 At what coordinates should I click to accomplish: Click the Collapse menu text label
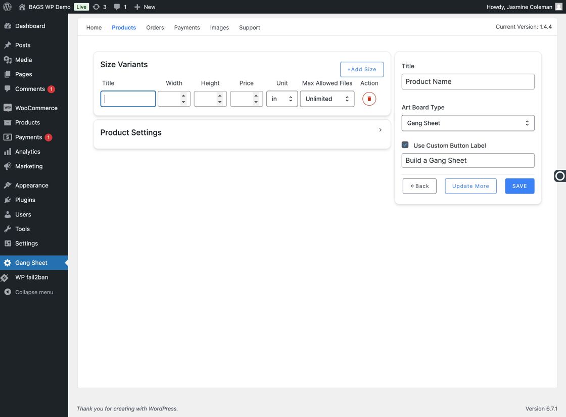point(34,292)
